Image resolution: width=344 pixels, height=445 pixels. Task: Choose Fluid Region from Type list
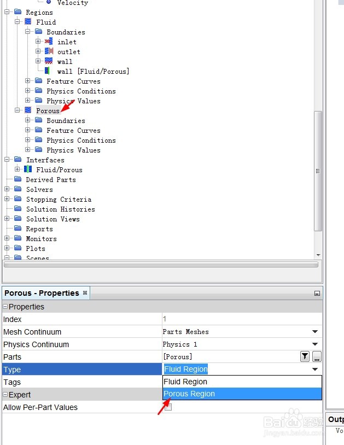(x=242, y=382)
